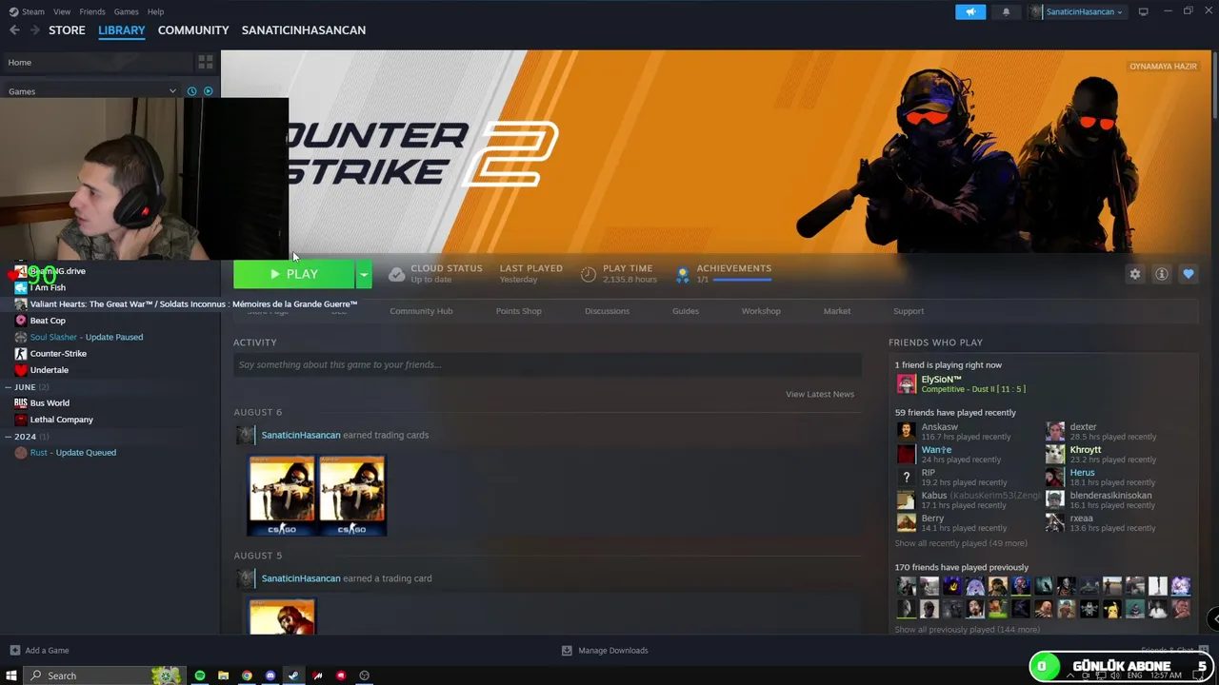Viewport: 1219px width, 685px height.
Task: Open the Workshop link
Action: pyautogui.click(x=761, y=311)
